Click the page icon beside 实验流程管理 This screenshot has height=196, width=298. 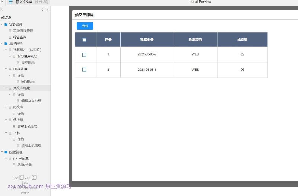click(10, 31)
